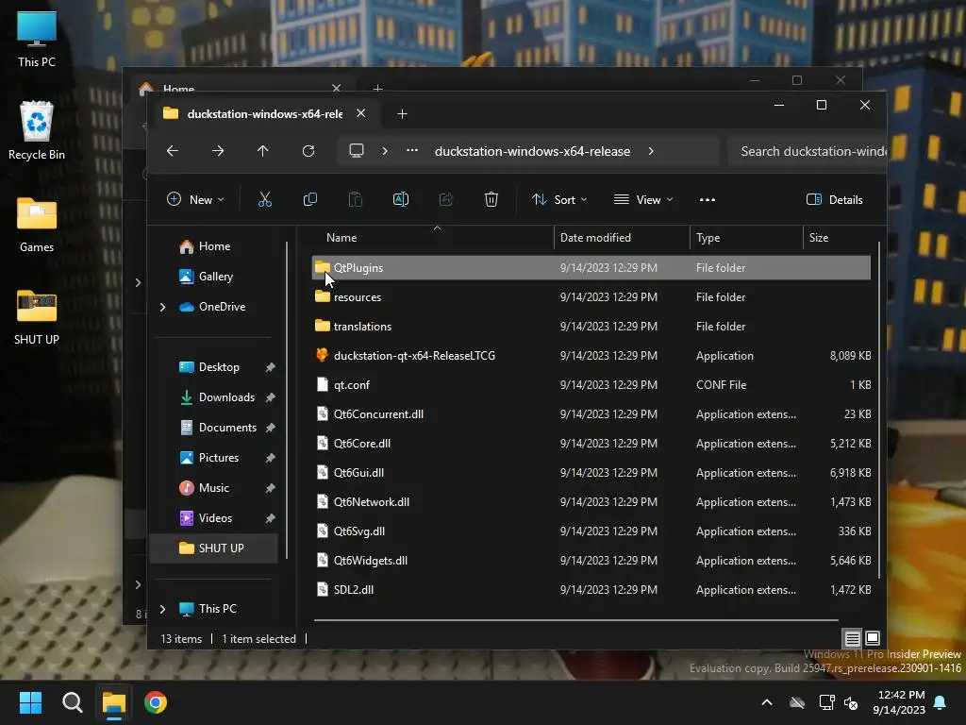Select the Recycle Bin desktop icon
966x725 pixels.
[37, 130]
